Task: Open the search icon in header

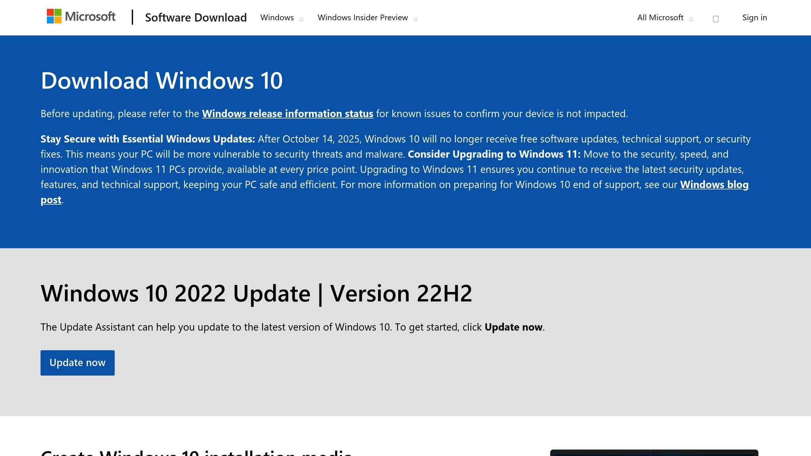Action: point(715,19)
